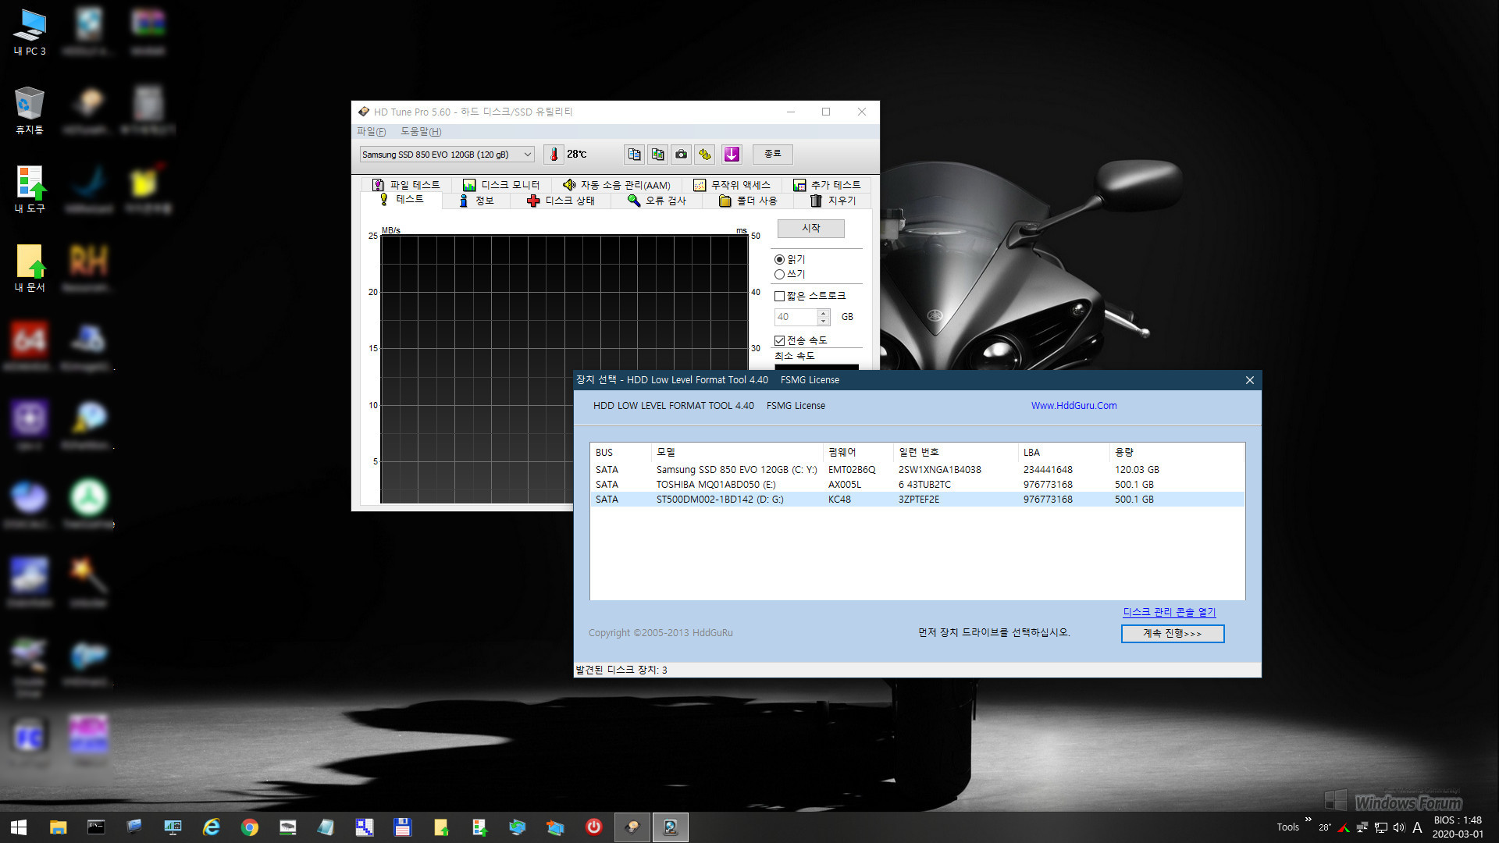Expand the Tools toolbar chevron in taskbar
The height and width of the screenshot is (843, 1499).
[1308, 820]
